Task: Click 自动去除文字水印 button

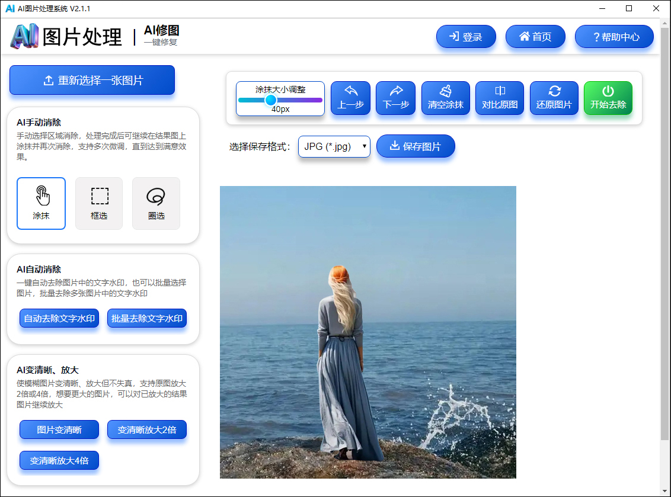Action: coord(59,318)
